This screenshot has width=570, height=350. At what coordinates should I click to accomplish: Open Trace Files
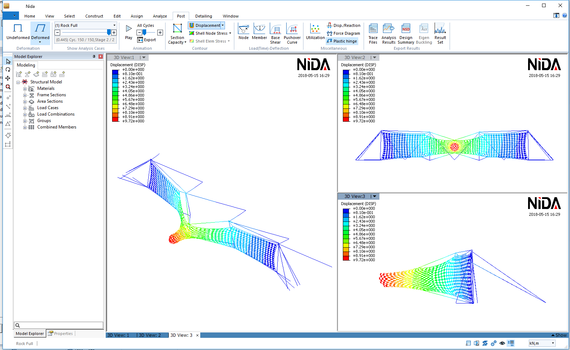(373, 34)
